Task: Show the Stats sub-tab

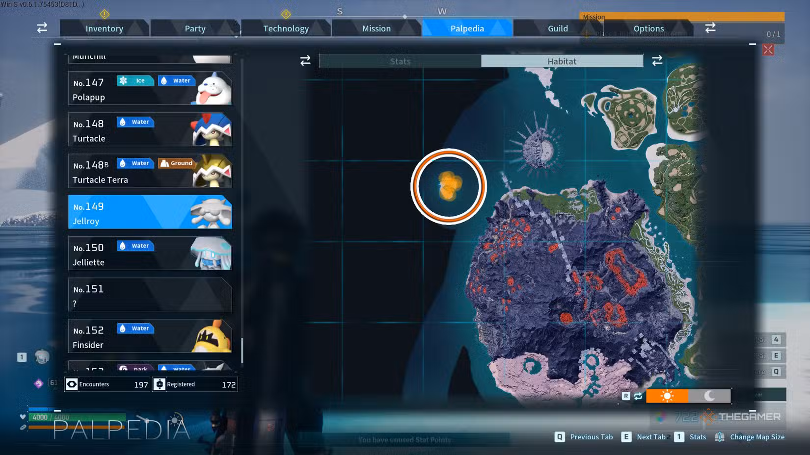Action: [400, 61]
